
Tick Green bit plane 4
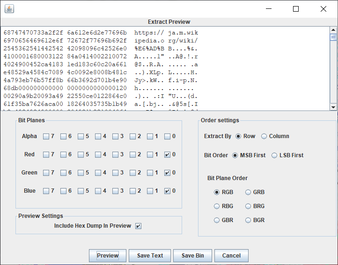[98, 173]
